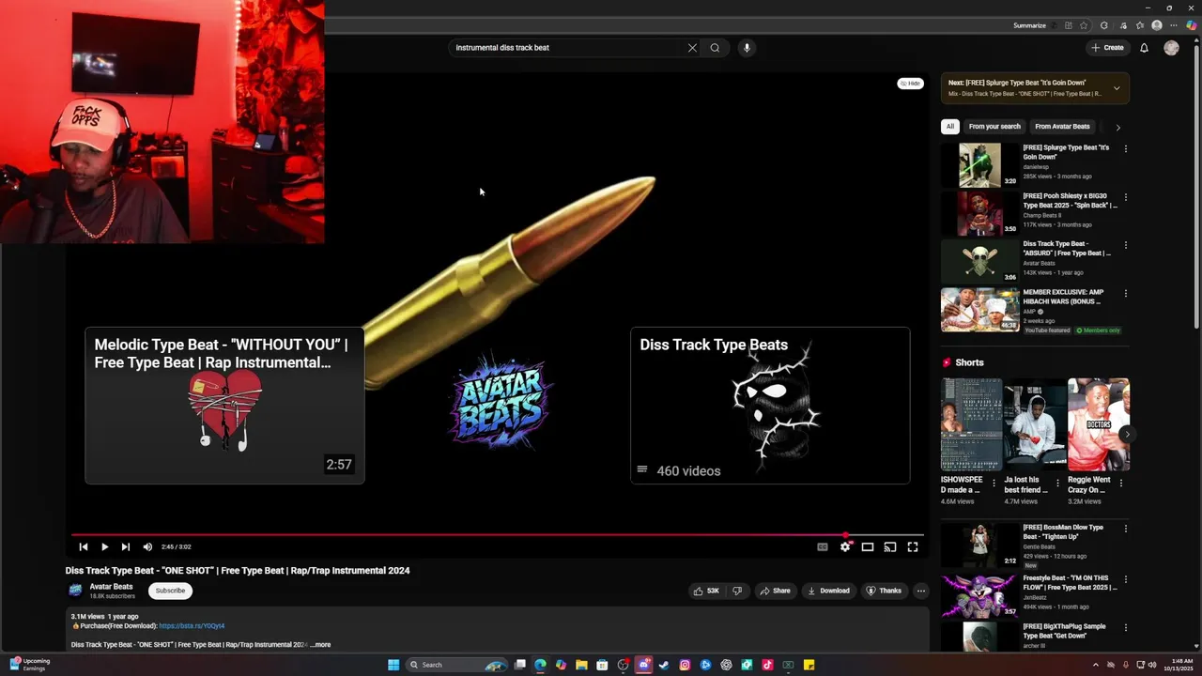Open options for Reggie Went Crazy short
1202x676 pixels.
[1121, 484]
